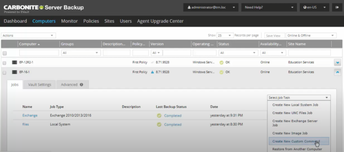The width and height of the screenshot is (344, 152).
Task: Open the Actions dropdown
Action: [x=29, y=36]
